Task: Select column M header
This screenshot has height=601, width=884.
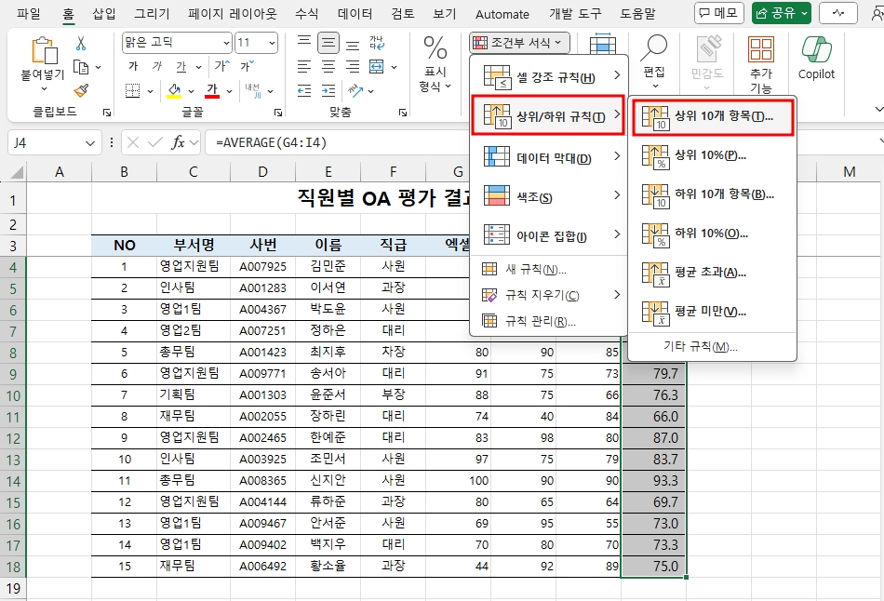Action: 849,171
